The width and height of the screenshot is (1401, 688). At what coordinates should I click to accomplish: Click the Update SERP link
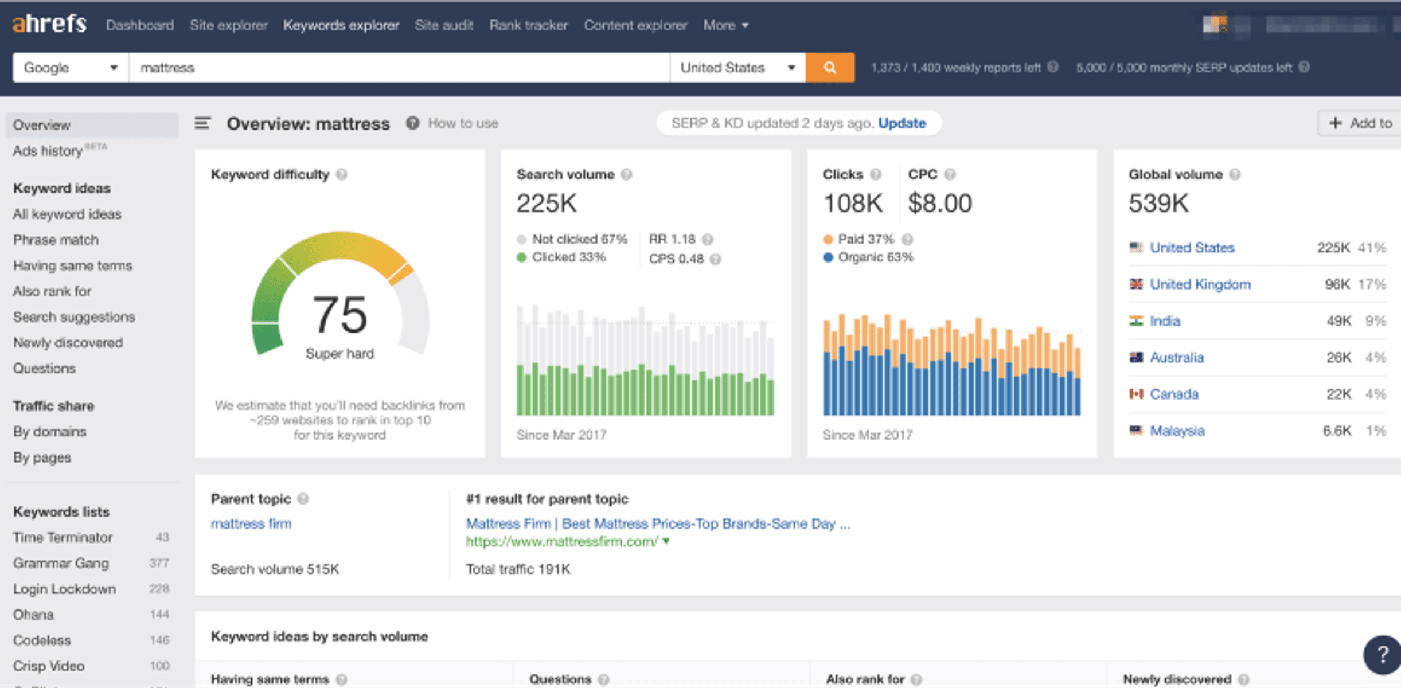point(902,123)
